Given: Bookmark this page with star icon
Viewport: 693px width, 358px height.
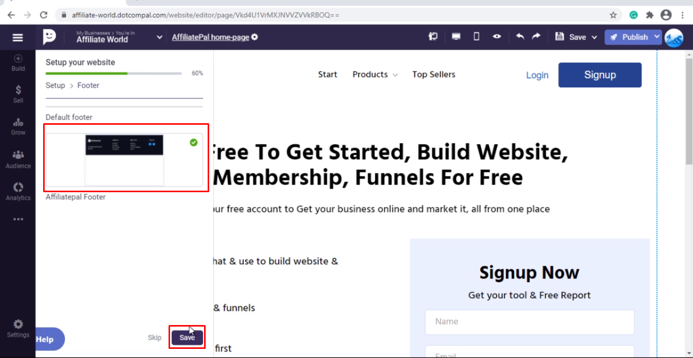Looking at the screenshot, I should pyautogui.click(x=613, y=15).
